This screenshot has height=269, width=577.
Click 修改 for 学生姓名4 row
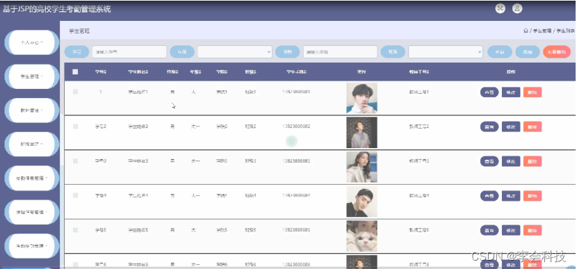(x=511, y=196)
